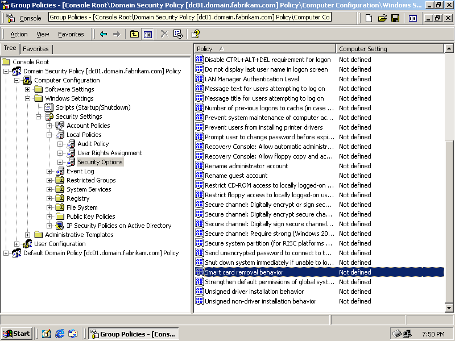Click the Export List toolbar icon

(x=178, y=34)
